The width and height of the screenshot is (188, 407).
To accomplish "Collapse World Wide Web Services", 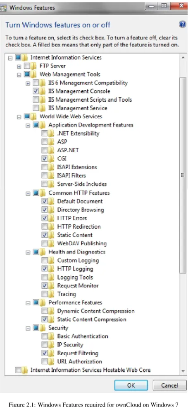I will point(19,117).
